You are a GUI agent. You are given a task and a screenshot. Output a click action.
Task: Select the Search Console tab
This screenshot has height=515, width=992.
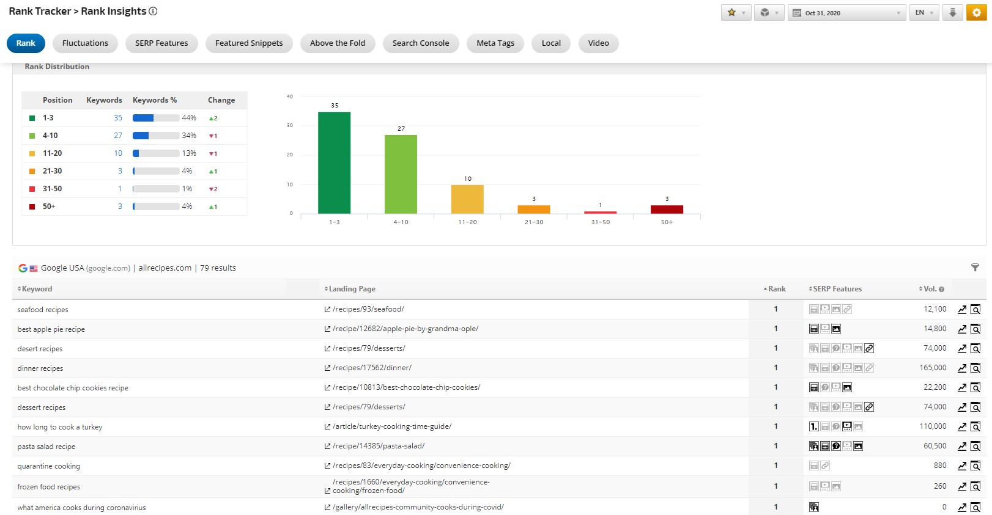click(x=421, y=43)
